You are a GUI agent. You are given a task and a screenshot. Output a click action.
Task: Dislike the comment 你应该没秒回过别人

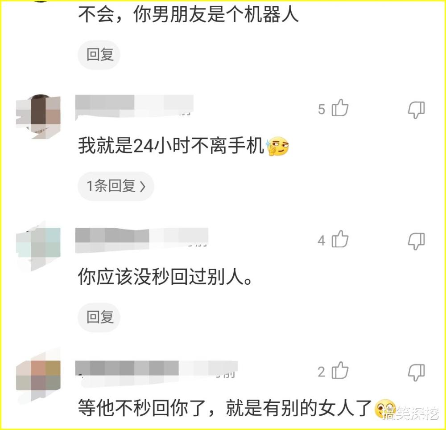coord(416,241)
